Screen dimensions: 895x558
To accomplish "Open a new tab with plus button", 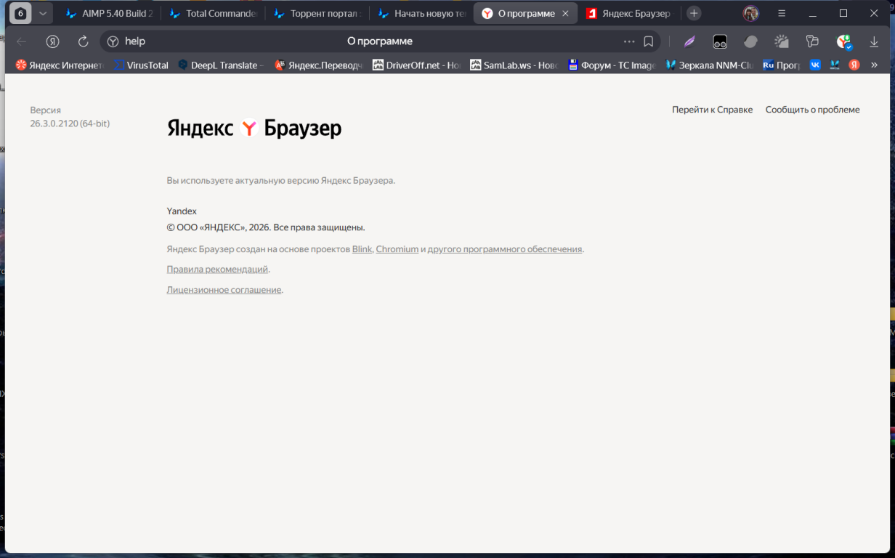I will tap(694, 13).
